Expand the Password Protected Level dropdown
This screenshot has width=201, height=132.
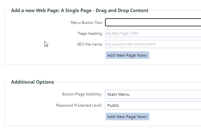(x=153, y=105)
